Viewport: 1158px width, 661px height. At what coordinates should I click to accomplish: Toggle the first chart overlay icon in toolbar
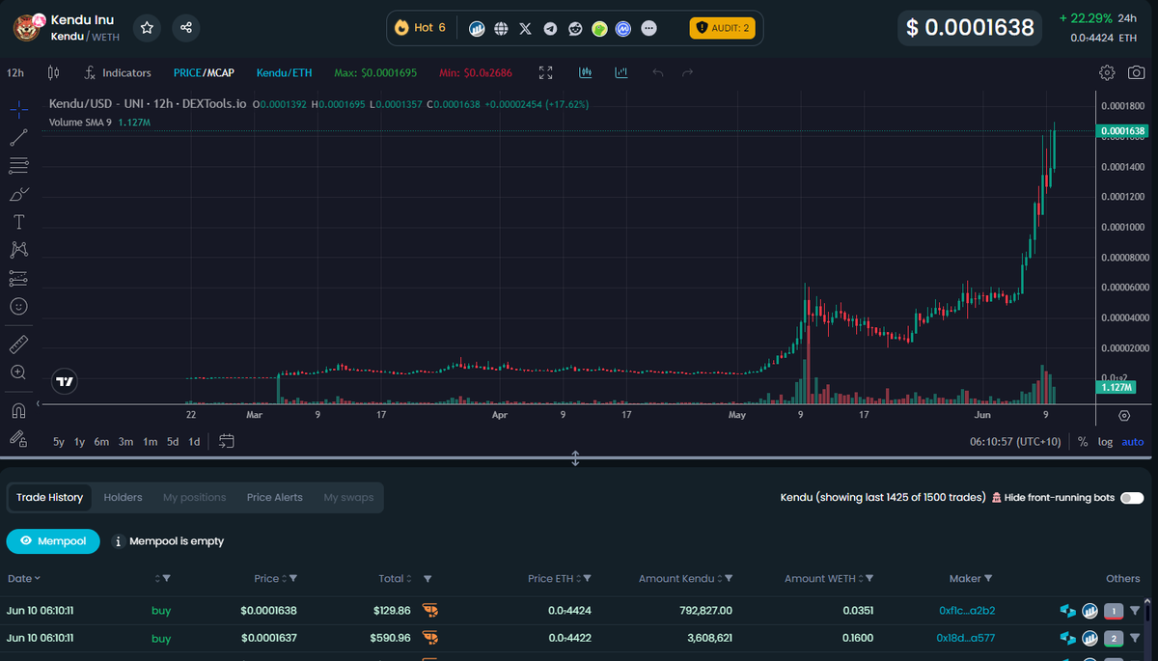click(586, 72)
